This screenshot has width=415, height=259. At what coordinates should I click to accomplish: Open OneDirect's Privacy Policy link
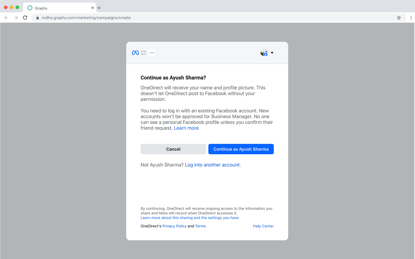pos(174,226)
